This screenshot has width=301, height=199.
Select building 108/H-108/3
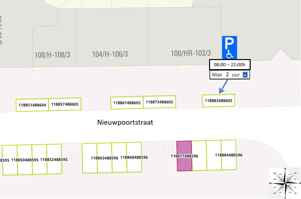[x=52, y=55]
